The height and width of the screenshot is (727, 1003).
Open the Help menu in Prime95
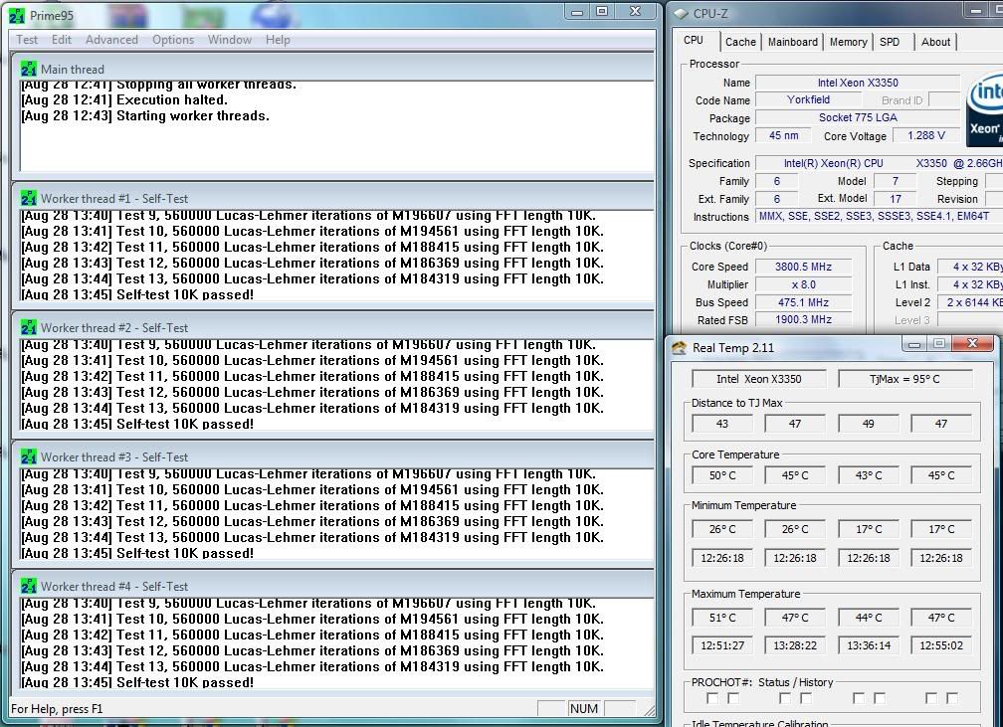tap(278, 40)
